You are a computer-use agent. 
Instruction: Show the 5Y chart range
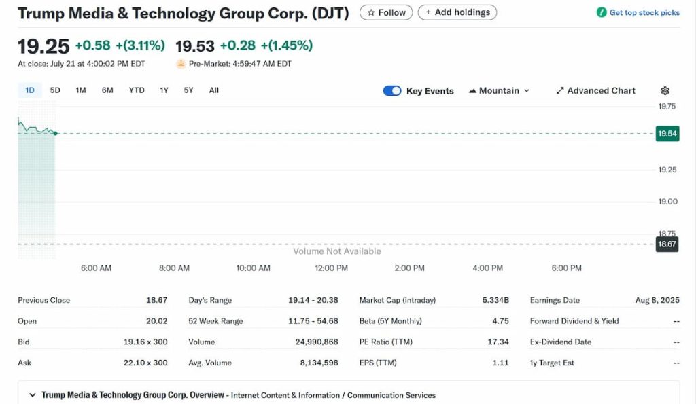click(x=189, y=90)
